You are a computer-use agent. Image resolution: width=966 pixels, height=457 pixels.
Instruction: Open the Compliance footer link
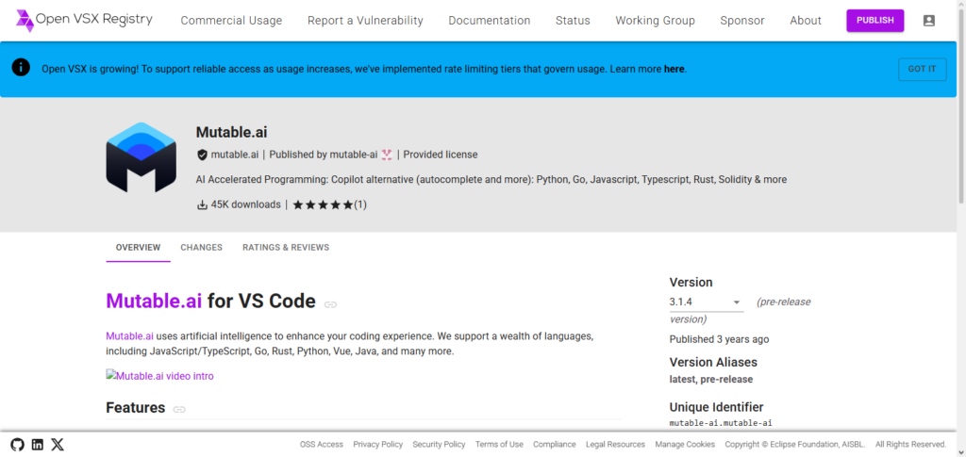tap(555, 444)
